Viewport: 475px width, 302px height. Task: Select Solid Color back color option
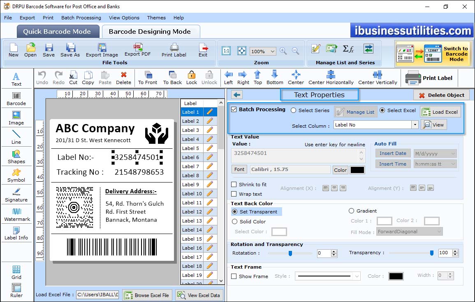[234, 222]
